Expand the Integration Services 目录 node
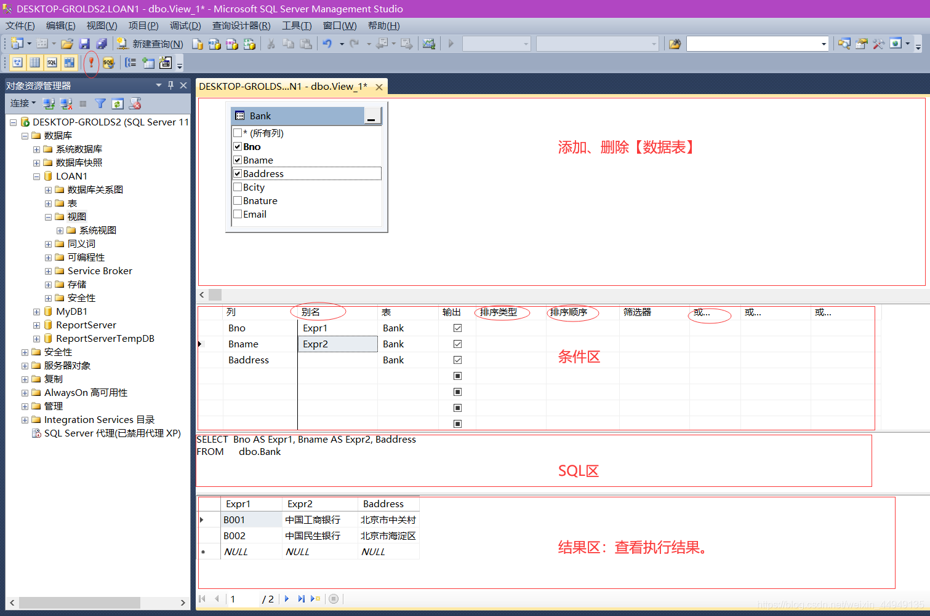The height and width of the screenshot is (616, 930). click(x=25, y=420)
